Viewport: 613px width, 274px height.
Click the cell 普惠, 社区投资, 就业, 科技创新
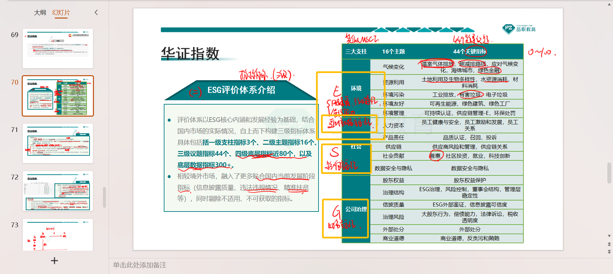tap(470, 156)
